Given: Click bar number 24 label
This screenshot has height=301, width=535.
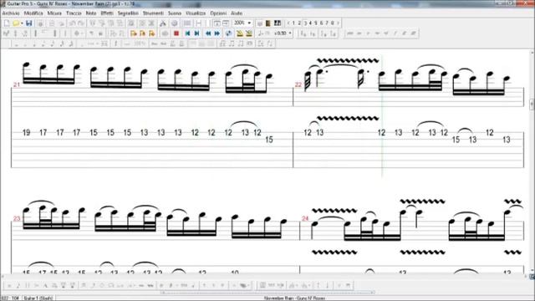Looking at the screenshot, I should 305,218.
